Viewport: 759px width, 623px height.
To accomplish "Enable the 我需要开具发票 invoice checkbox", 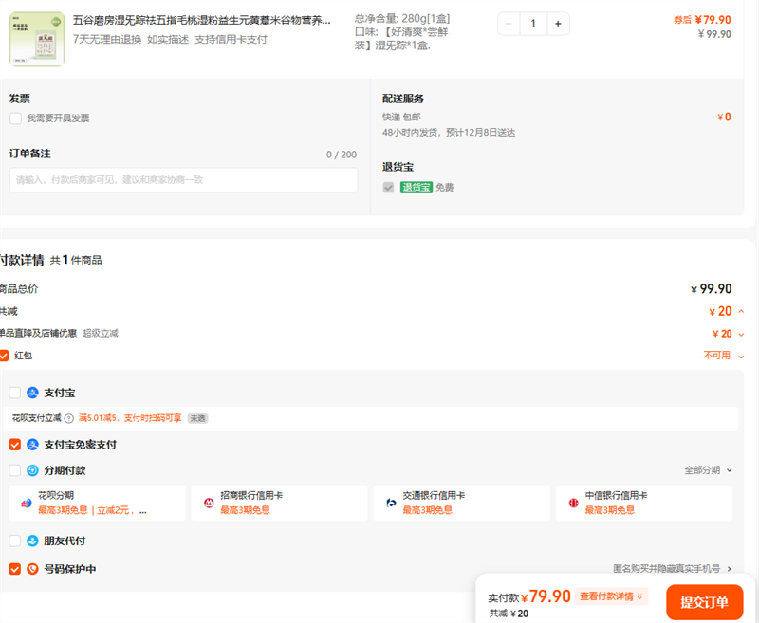I will coord(15,119).
